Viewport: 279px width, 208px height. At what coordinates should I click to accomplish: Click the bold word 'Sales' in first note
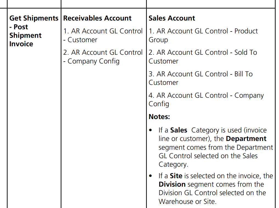click(x=179, y=130)
